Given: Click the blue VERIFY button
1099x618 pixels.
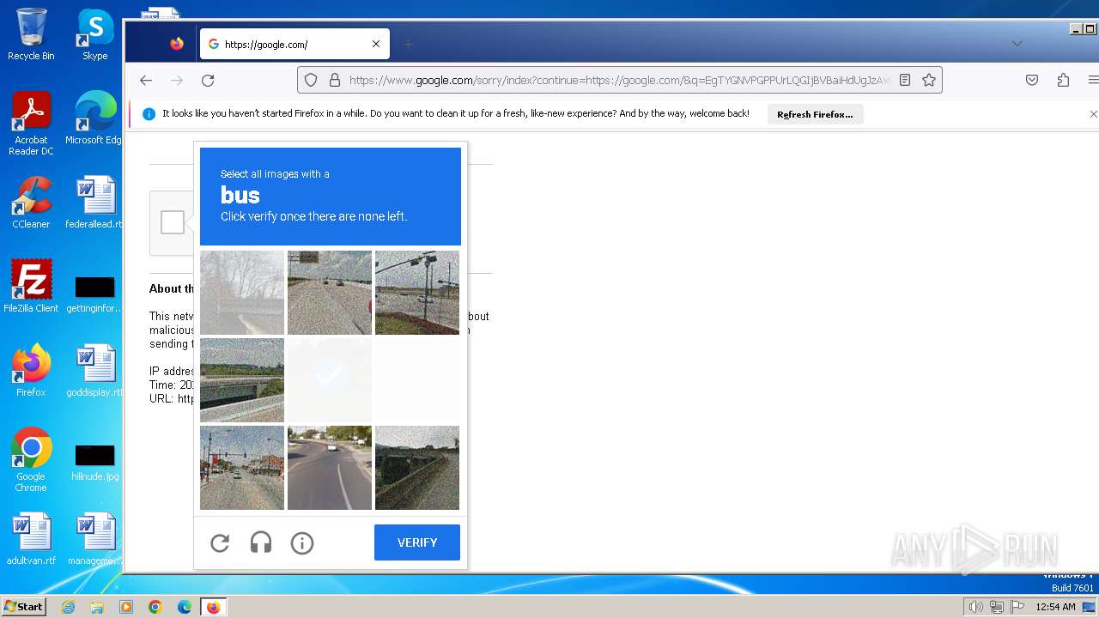Looking at the screenshot, I should [417, 542].
